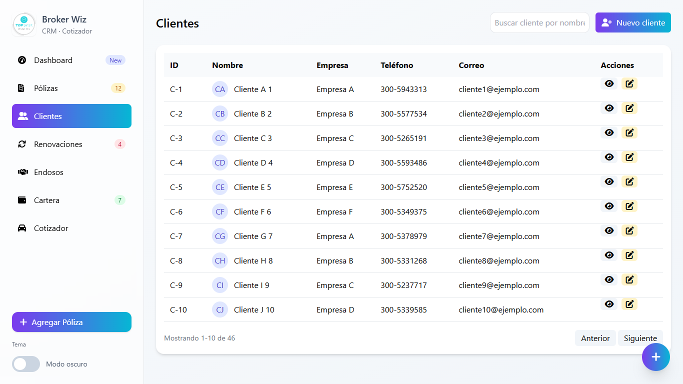683x384 pixels.
Task: Open the Renovaciones section
Action: click(x=58, y=144)
